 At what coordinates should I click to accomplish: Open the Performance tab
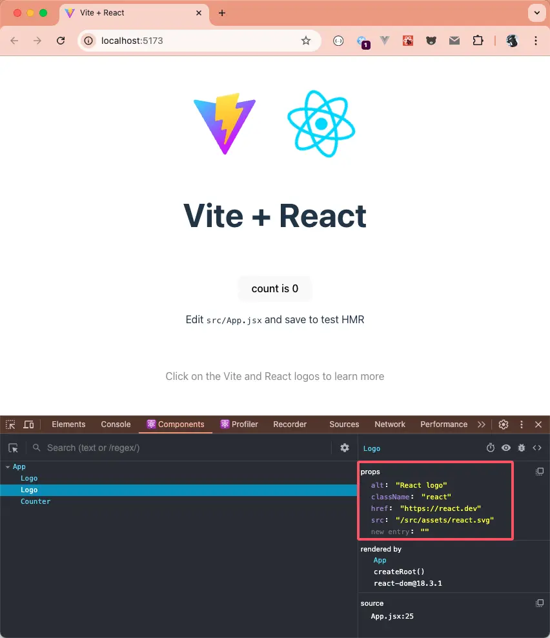[x=443, y=424]
